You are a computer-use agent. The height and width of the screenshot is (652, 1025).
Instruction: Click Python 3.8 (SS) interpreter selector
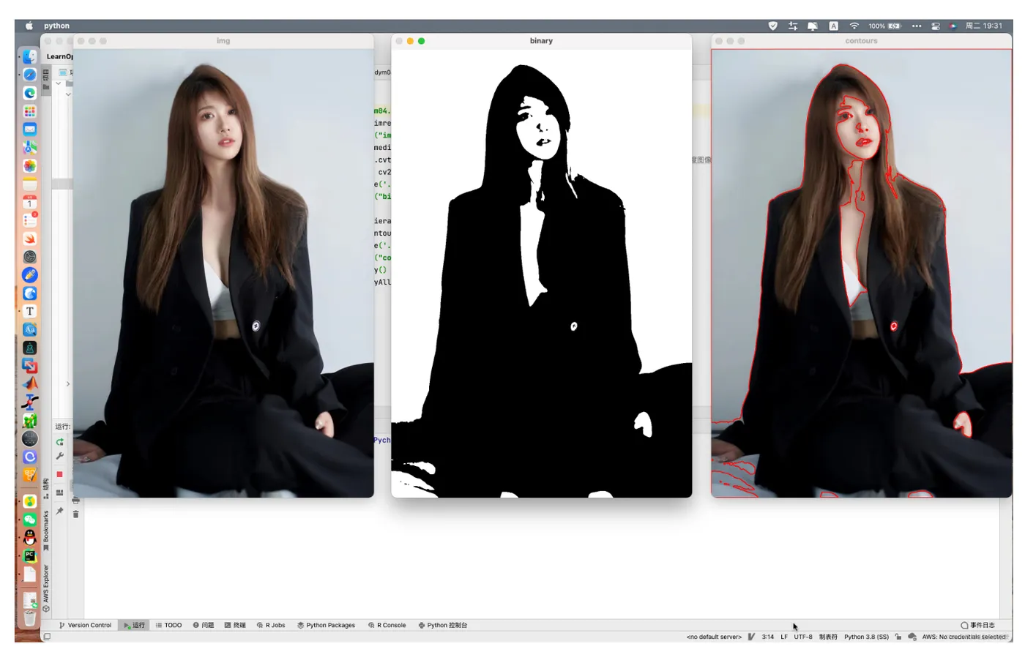[866, 637]
